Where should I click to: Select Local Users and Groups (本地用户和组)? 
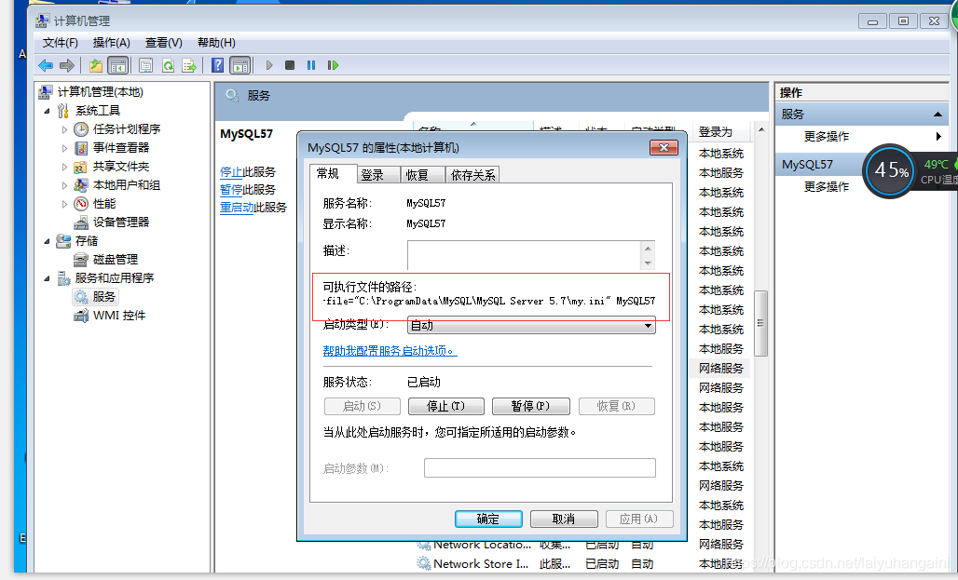[127, 185]
